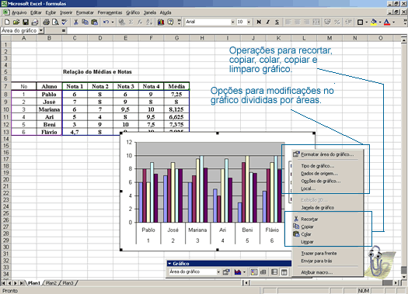The width and height of the screenshot is (408, 294).
Task: Click the Sort Ascending A-Z icon
Action: (x=149, y=22)
